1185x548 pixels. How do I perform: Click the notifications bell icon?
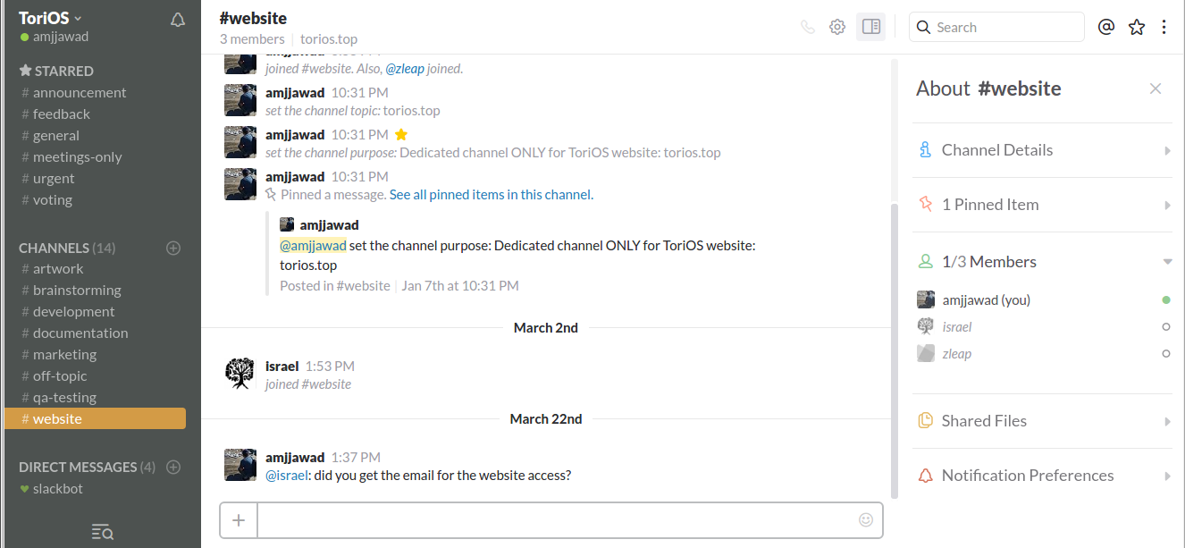click(178, 20)
